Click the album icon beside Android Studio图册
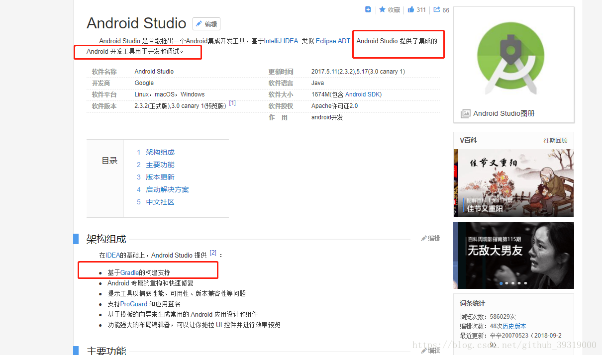 point(465,114)
